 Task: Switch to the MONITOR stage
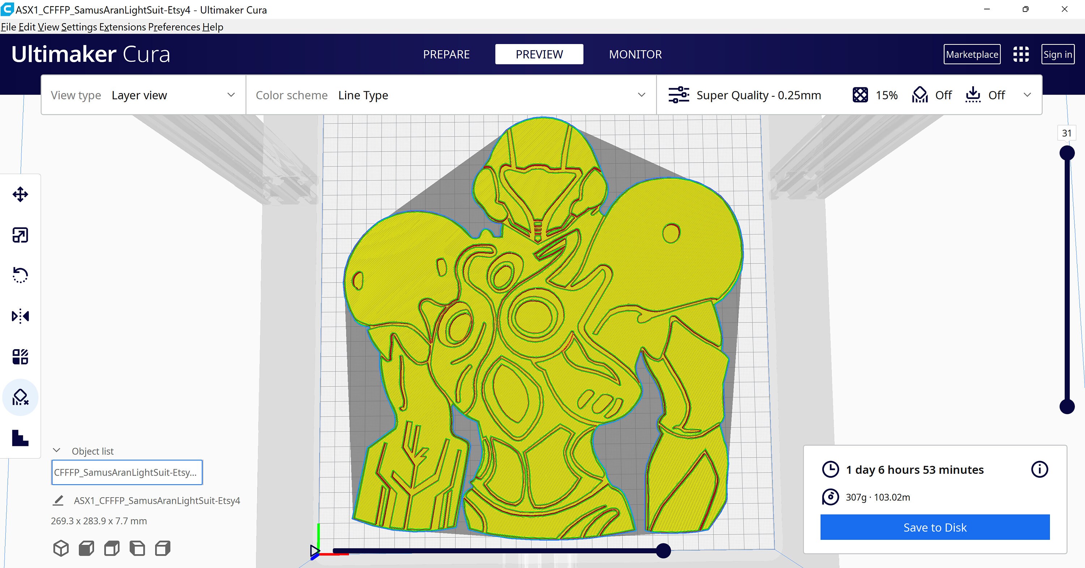pos(635,54)
